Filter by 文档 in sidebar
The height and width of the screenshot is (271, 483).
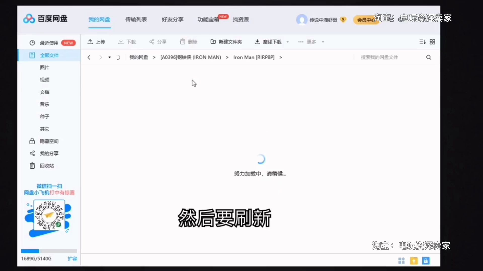[45, 92]
